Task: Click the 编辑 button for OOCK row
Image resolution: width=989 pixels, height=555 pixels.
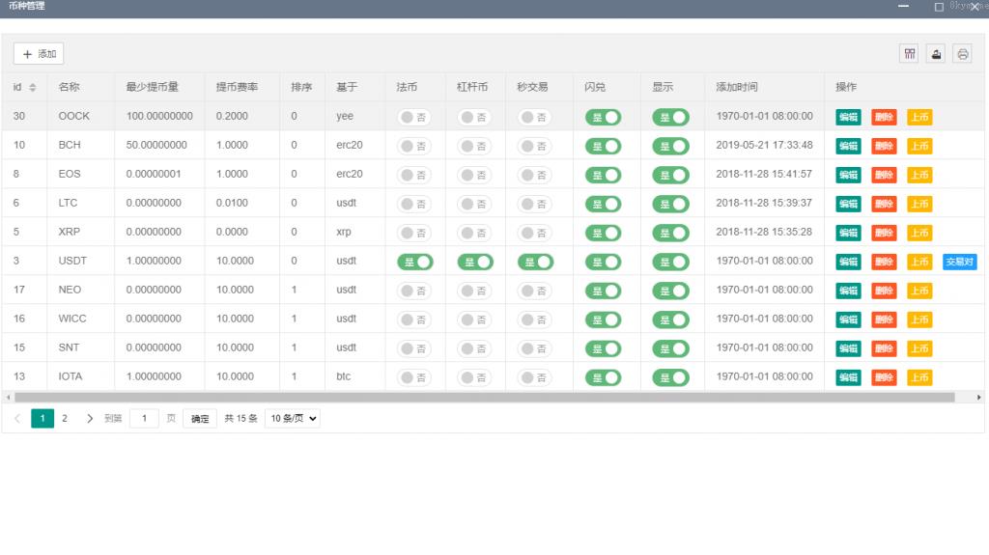Action: point(848,117)
